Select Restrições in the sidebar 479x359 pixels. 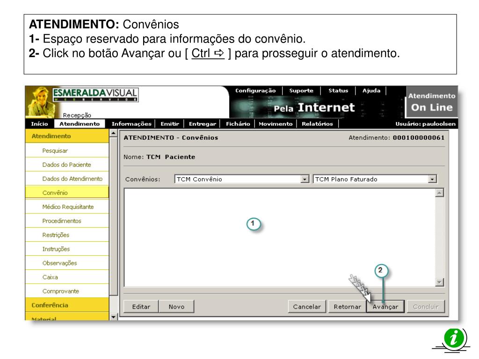(67, 235)
